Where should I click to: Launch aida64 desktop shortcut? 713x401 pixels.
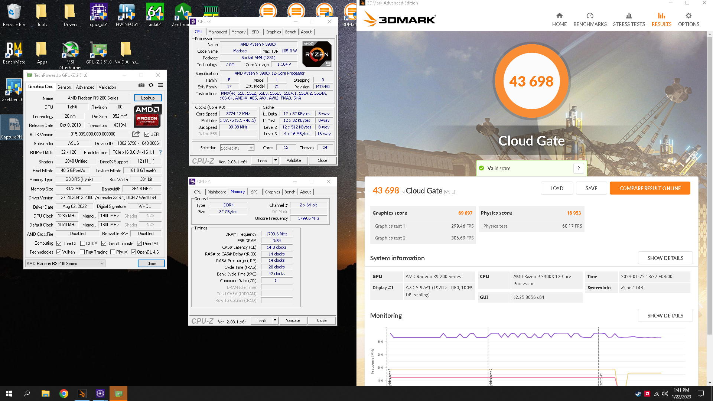(155, 15)
